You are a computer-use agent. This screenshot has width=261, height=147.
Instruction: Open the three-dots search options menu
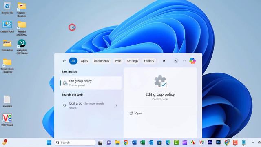184,61
